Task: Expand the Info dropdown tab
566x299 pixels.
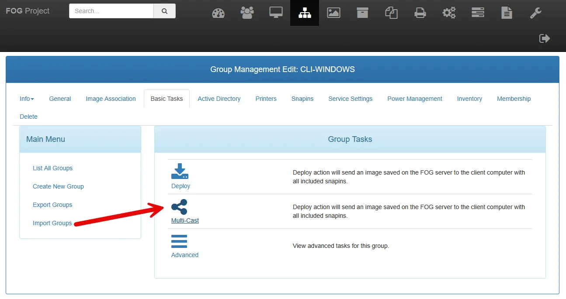Action: click(x=27, y=99)
